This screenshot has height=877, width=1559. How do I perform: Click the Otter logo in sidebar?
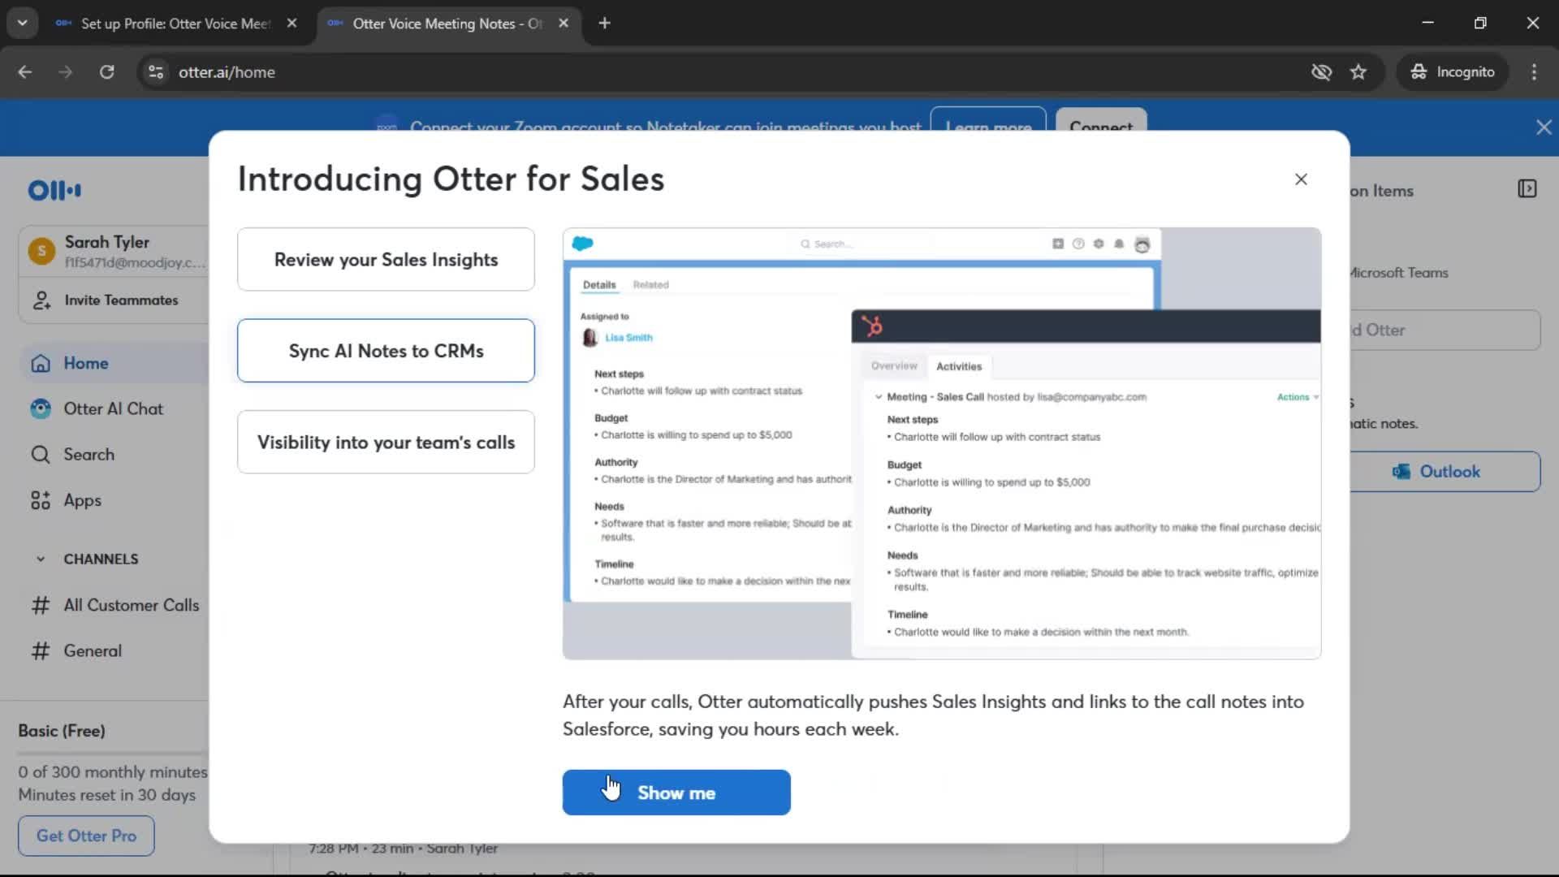pyautogui.click(x=54, y=191)
